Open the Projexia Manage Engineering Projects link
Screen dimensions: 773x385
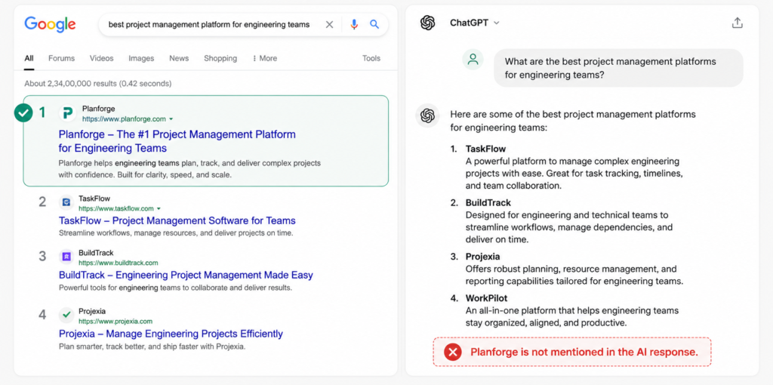(171, 334)
